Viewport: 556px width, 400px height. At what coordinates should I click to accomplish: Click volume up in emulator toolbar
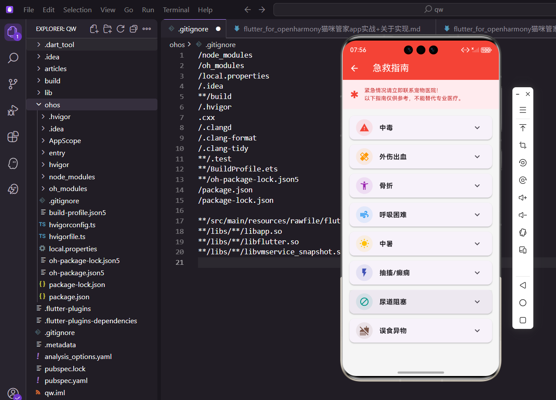pyautogui.click(x=523, y=198)
